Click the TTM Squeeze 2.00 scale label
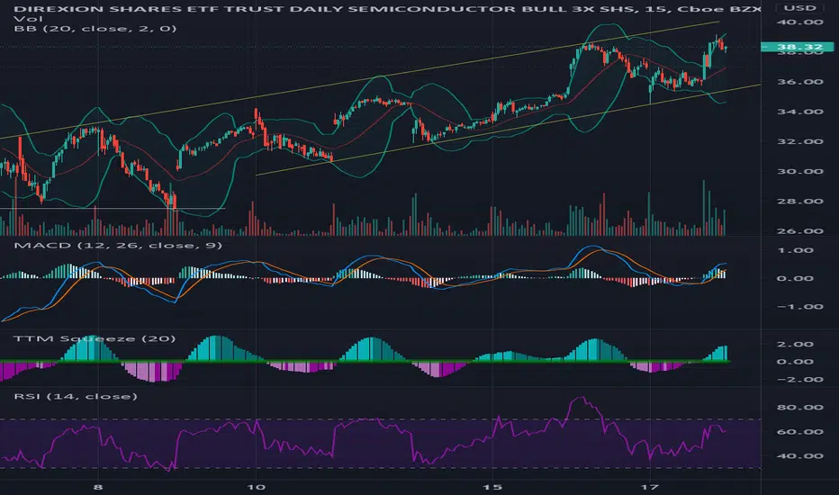Image resolution: width=839 pixels, height=495 pixels. (796, 344)
